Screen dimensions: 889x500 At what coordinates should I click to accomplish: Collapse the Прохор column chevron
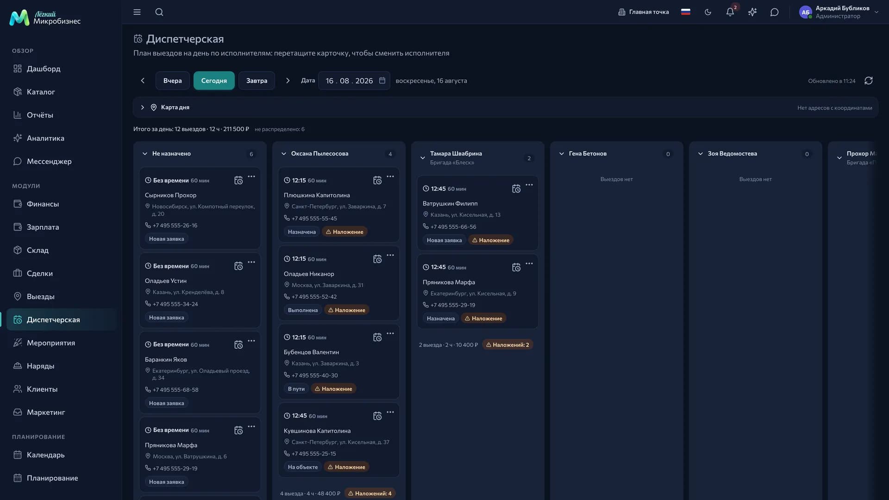coord(839,158)
